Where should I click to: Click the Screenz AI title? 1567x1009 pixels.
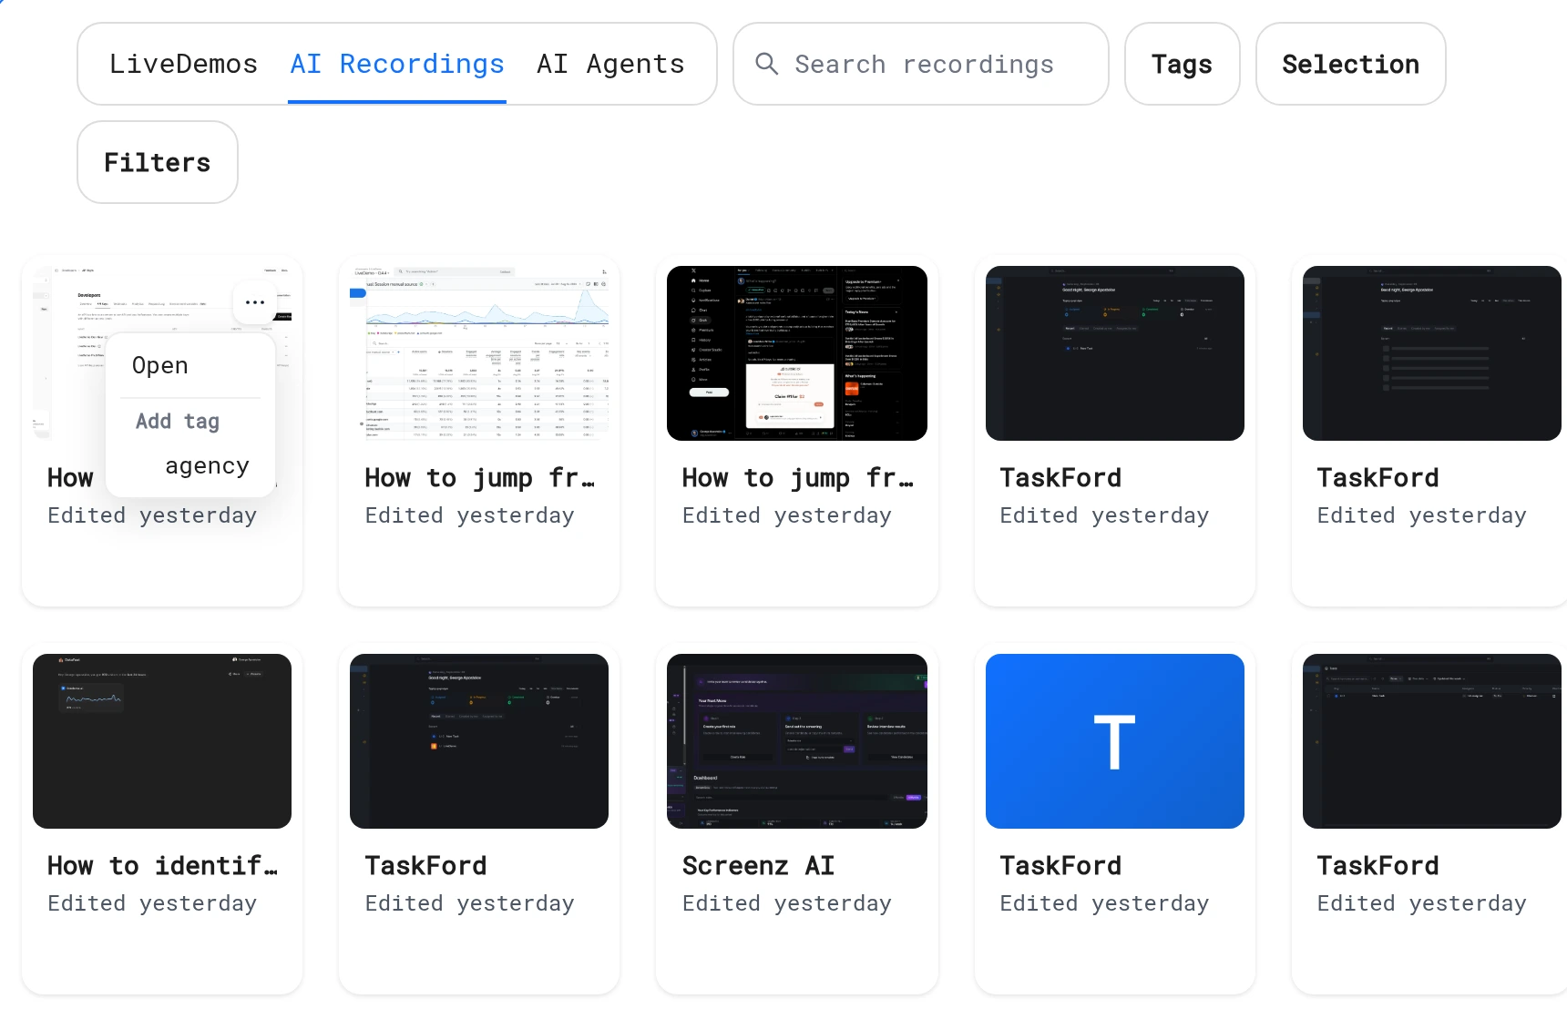[758, 865]
